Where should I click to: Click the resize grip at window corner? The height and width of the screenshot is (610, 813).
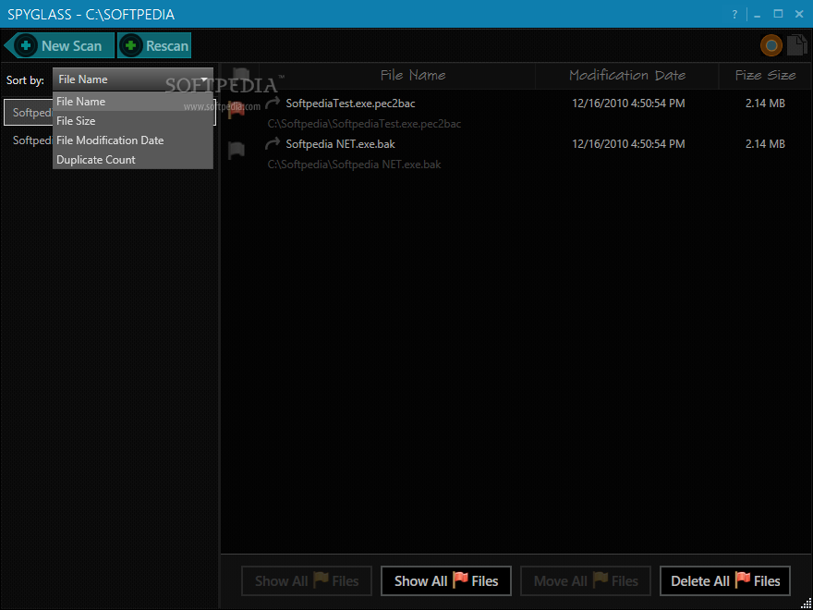click(806, 603)
